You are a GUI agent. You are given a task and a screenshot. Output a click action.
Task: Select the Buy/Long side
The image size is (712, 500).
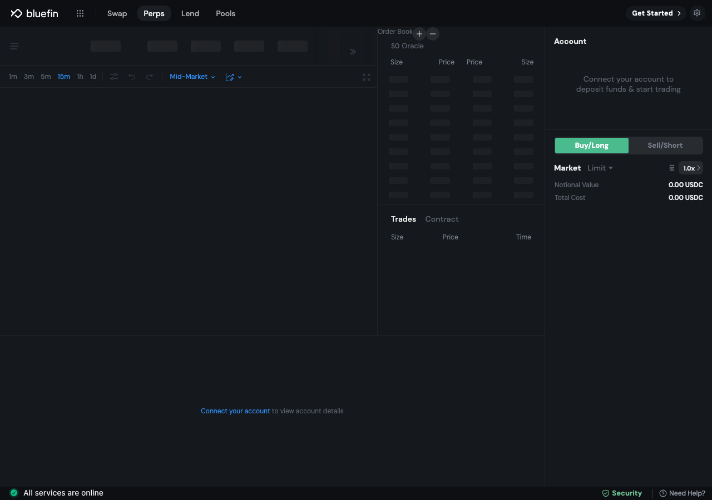click(592, 146)
